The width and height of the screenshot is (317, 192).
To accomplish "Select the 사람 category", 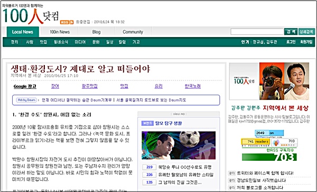I will coord(30,42).
